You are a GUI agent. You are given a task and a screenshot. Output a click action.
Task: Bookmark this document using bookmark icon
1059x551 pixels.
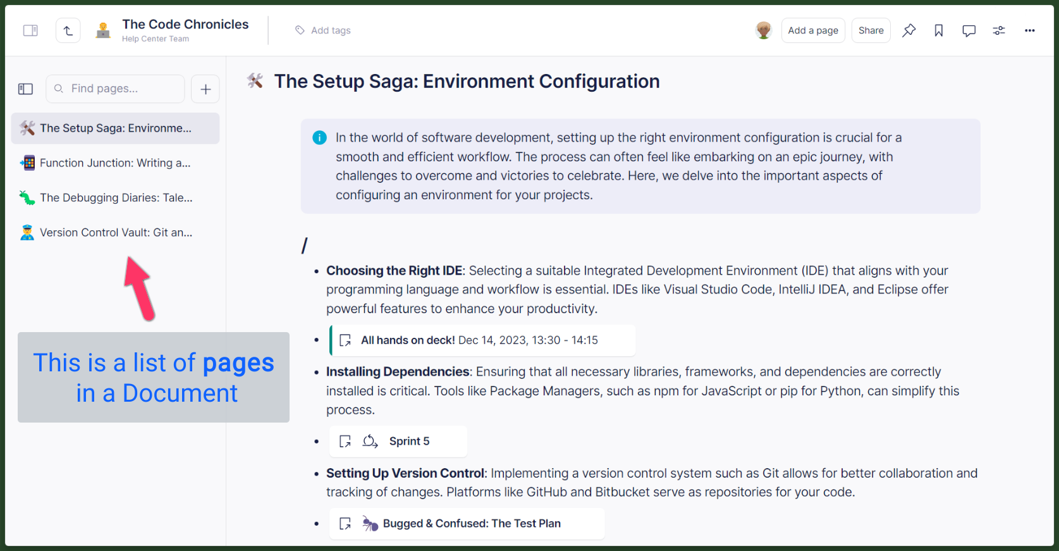(x=939, y=30)
